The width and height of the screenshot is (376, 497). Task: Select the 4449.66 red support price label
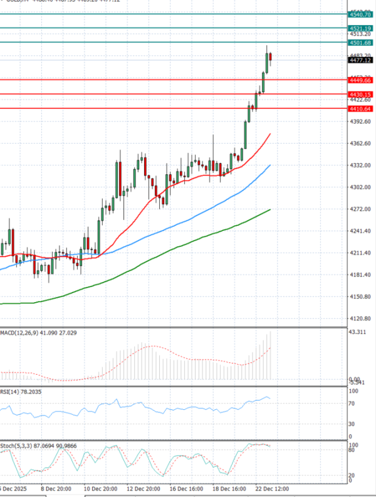pos(361,80)
